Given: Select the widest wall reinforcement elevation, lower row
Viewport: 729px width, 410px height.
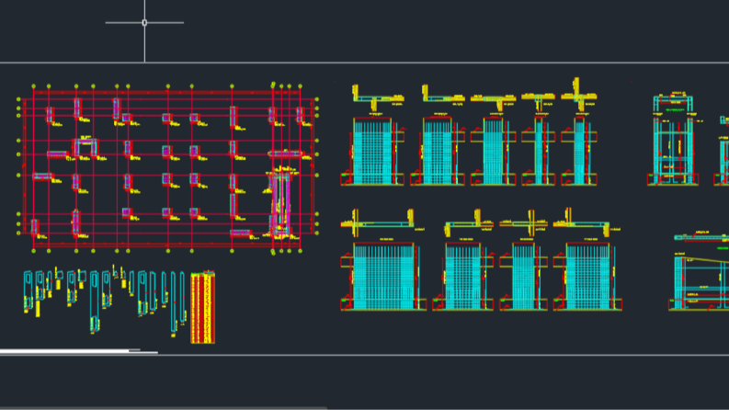Looking at the screenshot, I should pyautogui.click(x=383, y=276).
